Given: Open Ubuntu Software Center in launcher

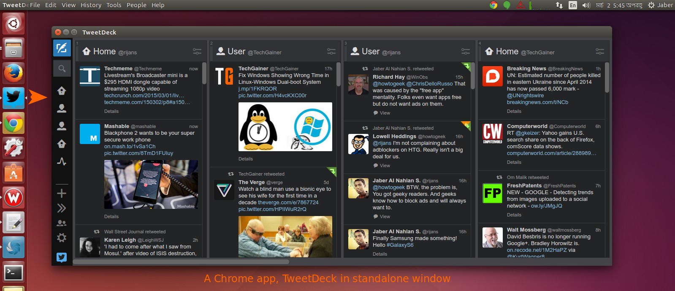Looking at the screenshot, I should pyautogui.click(x=14, y=173).
